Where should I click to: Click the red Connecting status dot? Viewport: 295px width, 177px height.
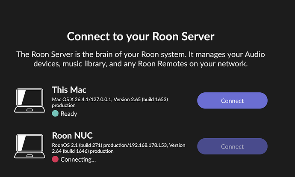[x=55, y=159]
